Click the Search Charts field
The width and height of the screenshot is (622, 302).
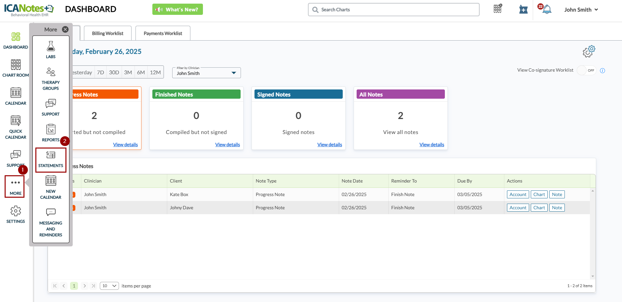tap(393, 10)
